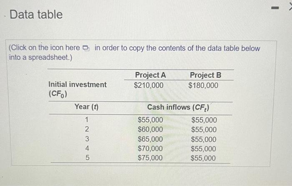Select Project B year 1 cash inflow
Screen dimensions: 292x186
pos(204,120)
